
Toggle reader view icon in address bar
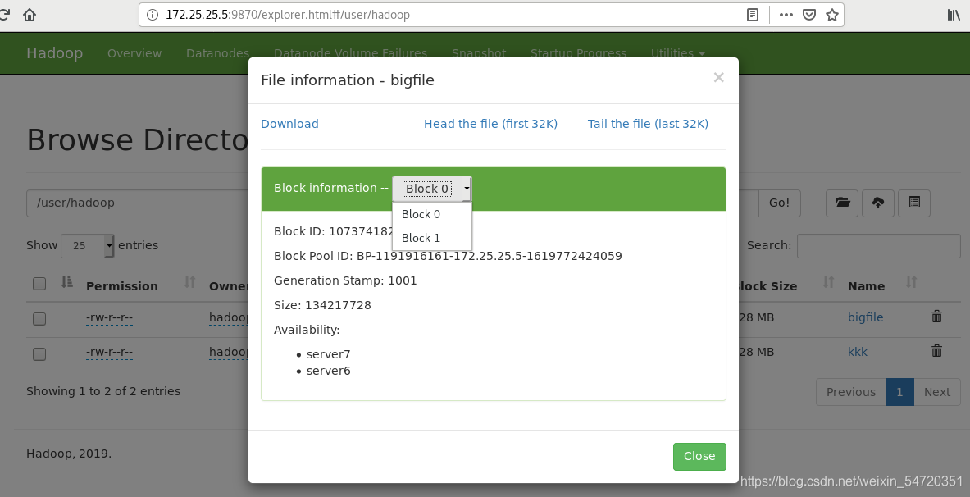(752, 15)
